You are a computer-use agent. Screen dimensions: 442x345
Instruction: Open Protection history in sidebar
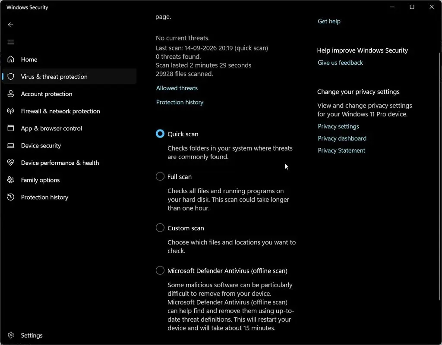pos(69,197)
